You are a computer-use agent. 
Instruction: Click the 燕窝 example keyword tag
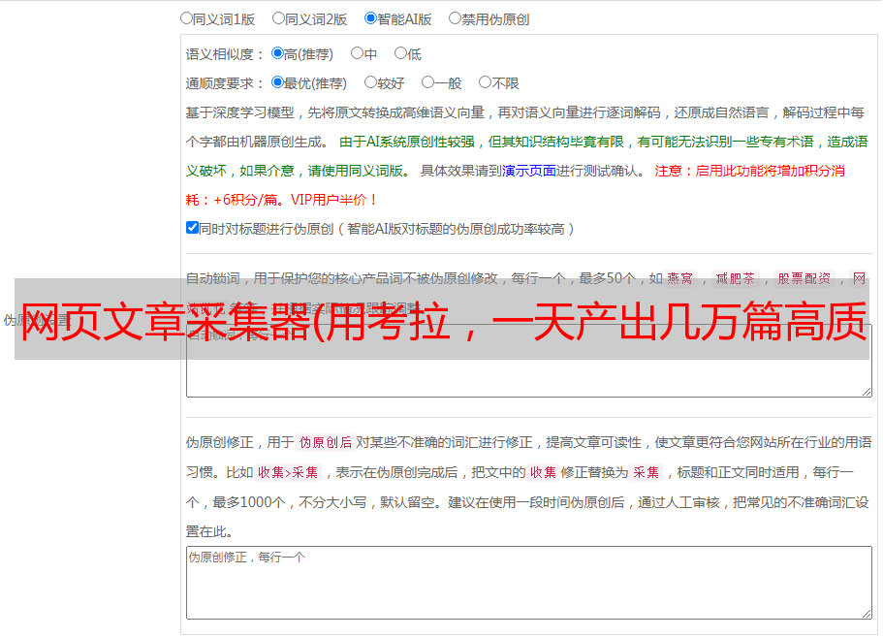pos(680,278)
